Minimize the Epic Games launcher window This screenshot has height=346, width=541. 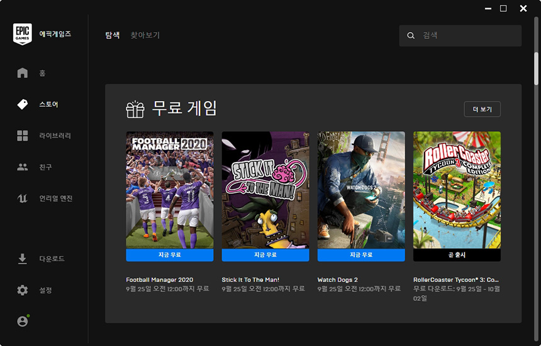click(x=488, y=9)
